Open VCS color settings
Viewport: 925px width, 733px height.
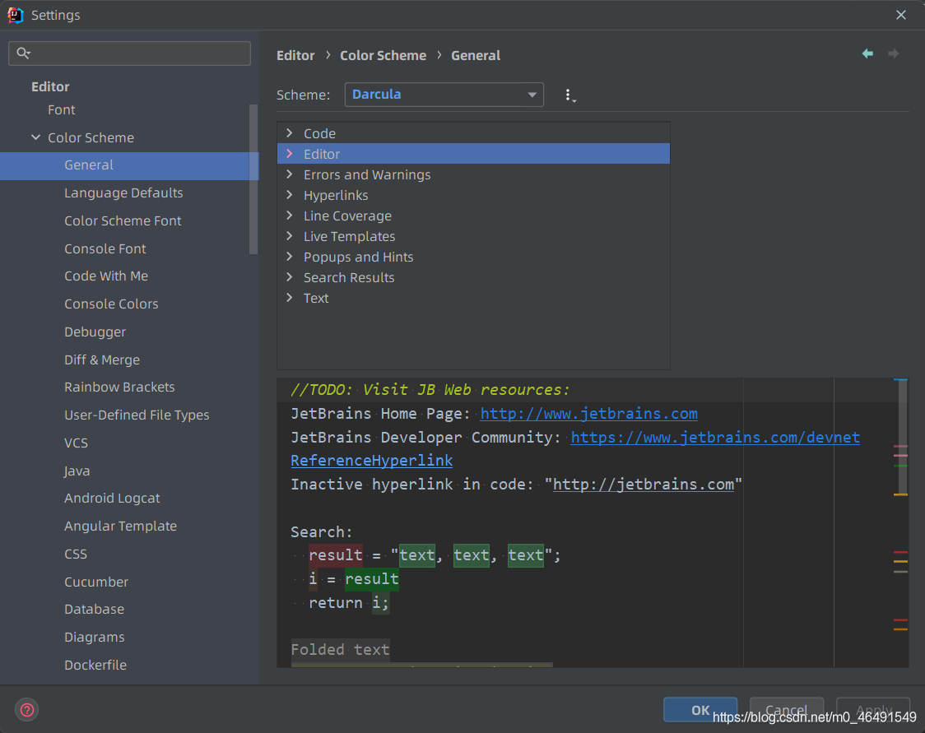tap(76, 443)
